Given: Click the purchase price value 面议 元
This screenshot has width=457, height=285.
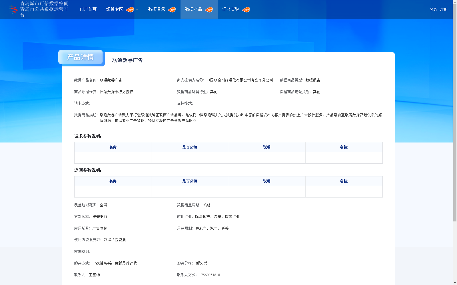Looking at the screenshot, I should (x=201, y=263).
